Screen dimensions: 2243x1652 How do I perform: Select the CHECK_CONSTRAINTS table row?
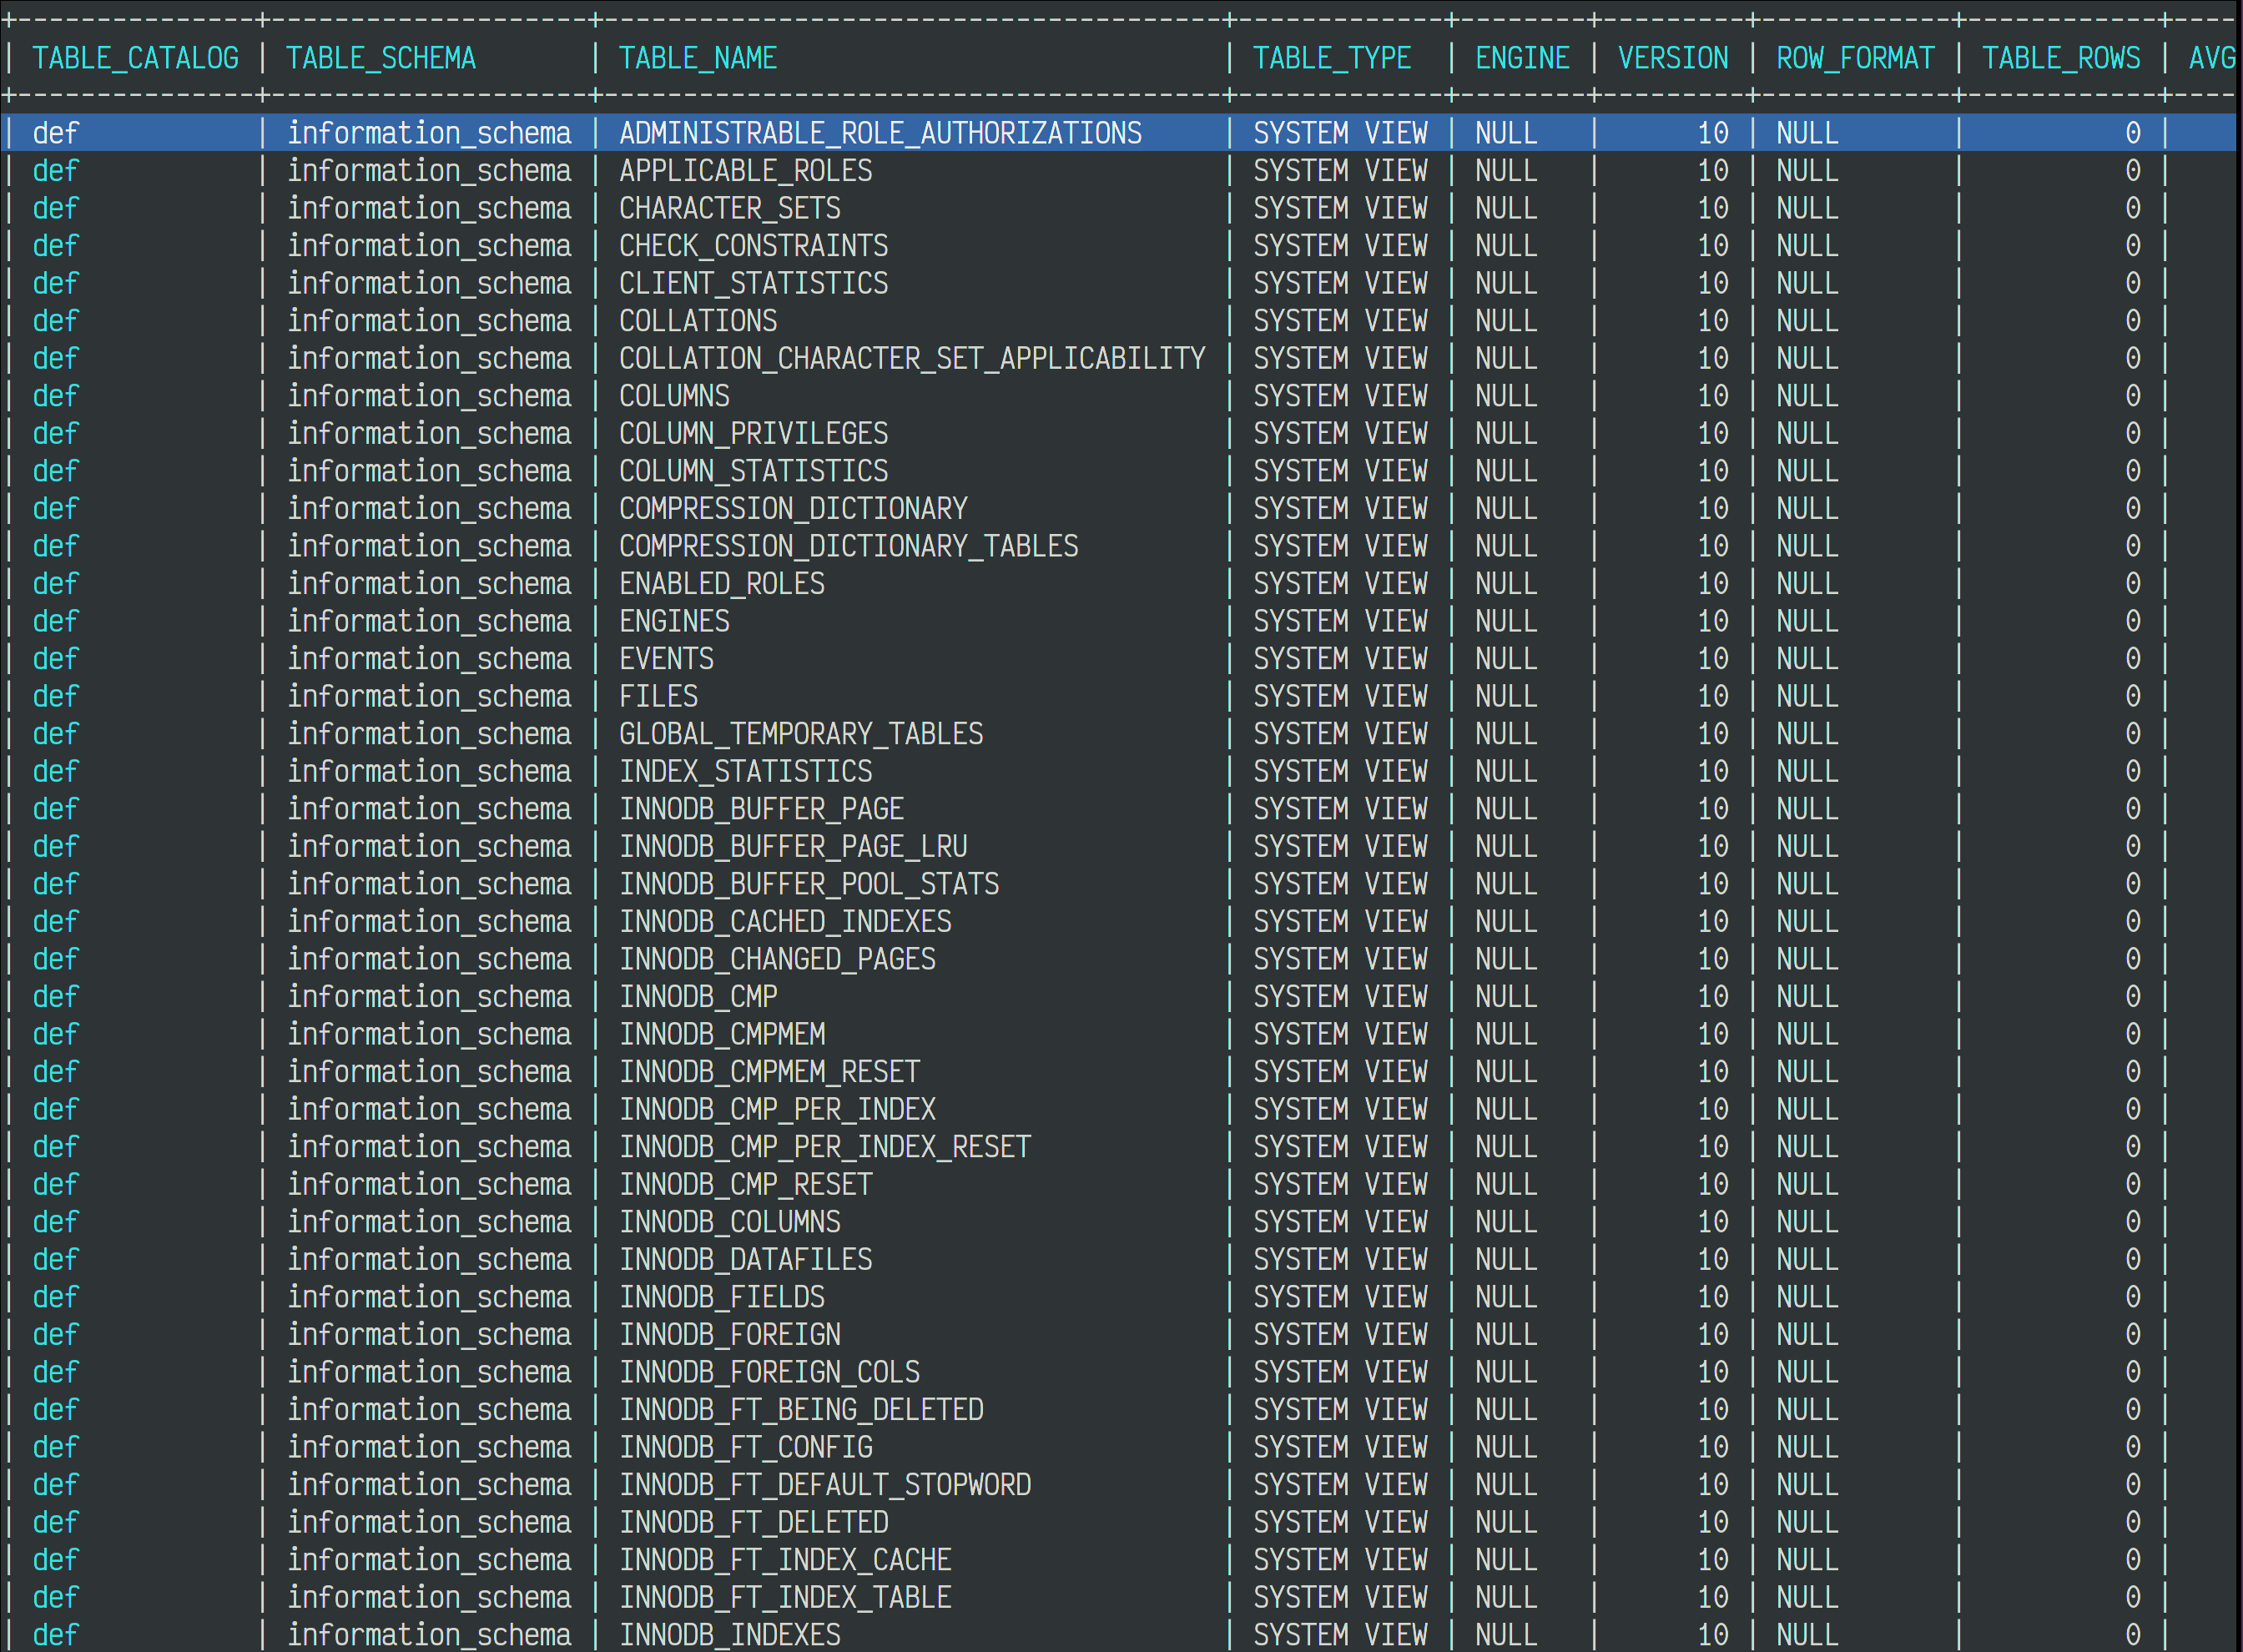[753, 245]
